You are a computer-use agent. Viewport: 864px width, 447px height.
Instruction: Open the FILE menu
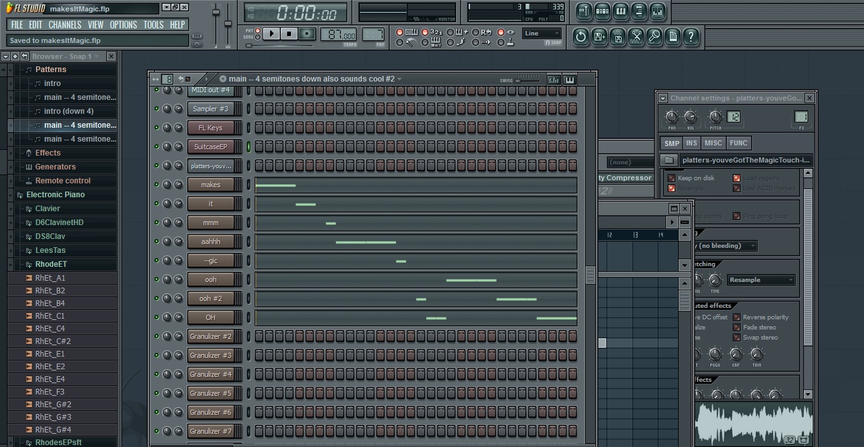tap(17, 25)
